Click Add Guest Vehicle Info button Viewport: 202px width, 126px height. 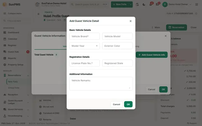151,55
